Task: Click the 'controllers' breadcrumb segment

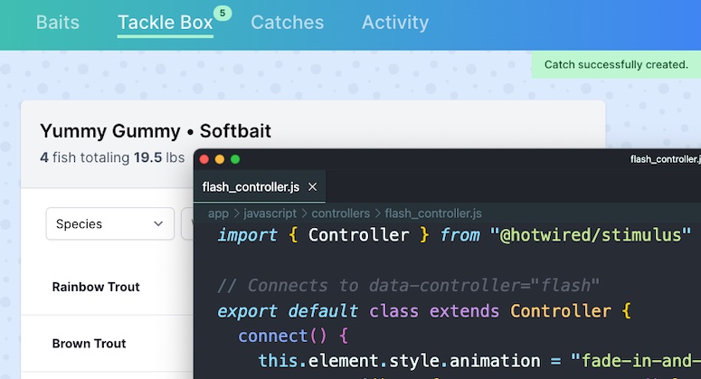Action: tap(341, 213)
